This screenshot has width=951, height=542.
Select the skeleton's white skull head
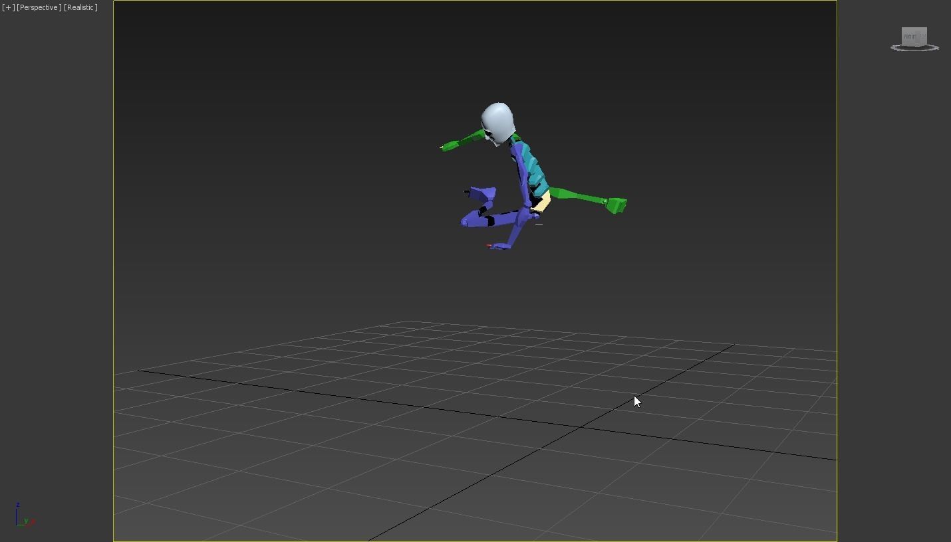tap(497, 123)
